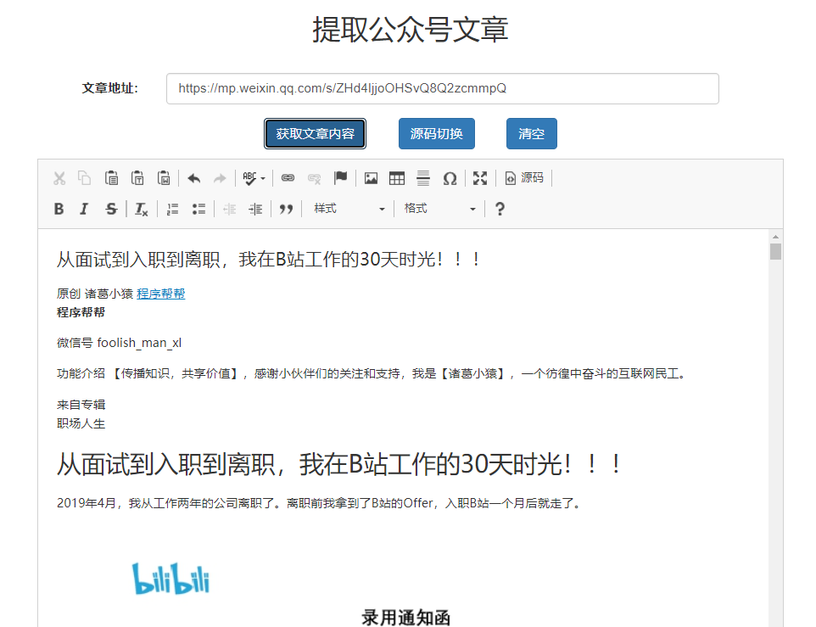This screenshot has height=627, width=816.
Task: Click the large article heading in editor
Action: tap(338, 464)
